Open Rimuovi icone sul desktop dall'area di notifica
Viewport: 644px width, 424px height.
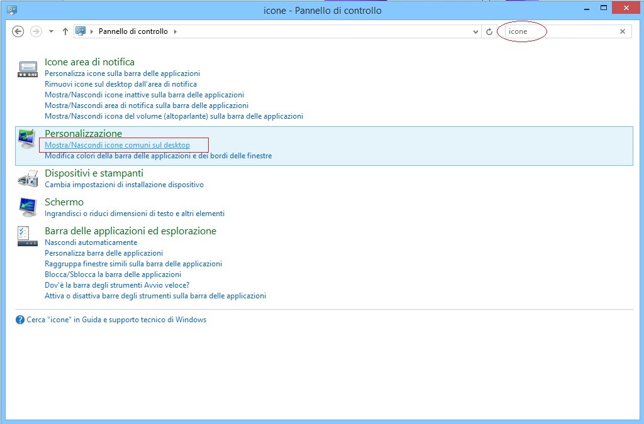click(x=121, y=84)
